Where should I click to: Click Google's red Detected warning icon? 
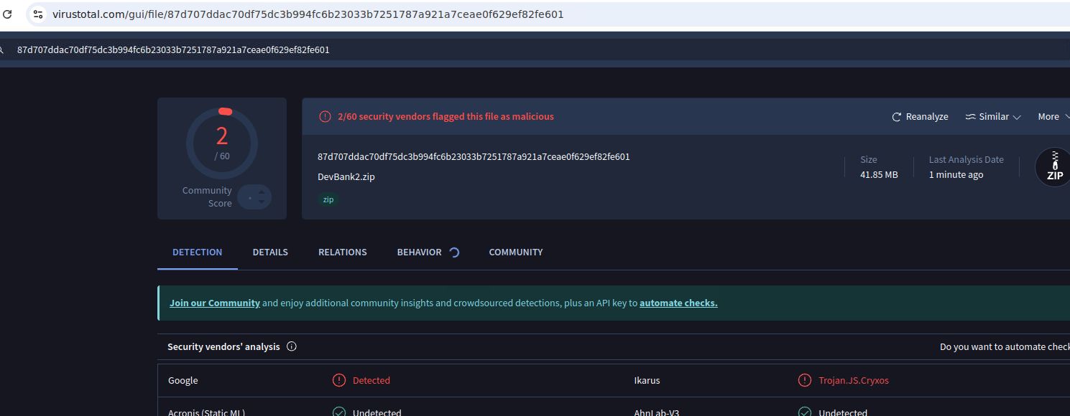pos(339,380)
